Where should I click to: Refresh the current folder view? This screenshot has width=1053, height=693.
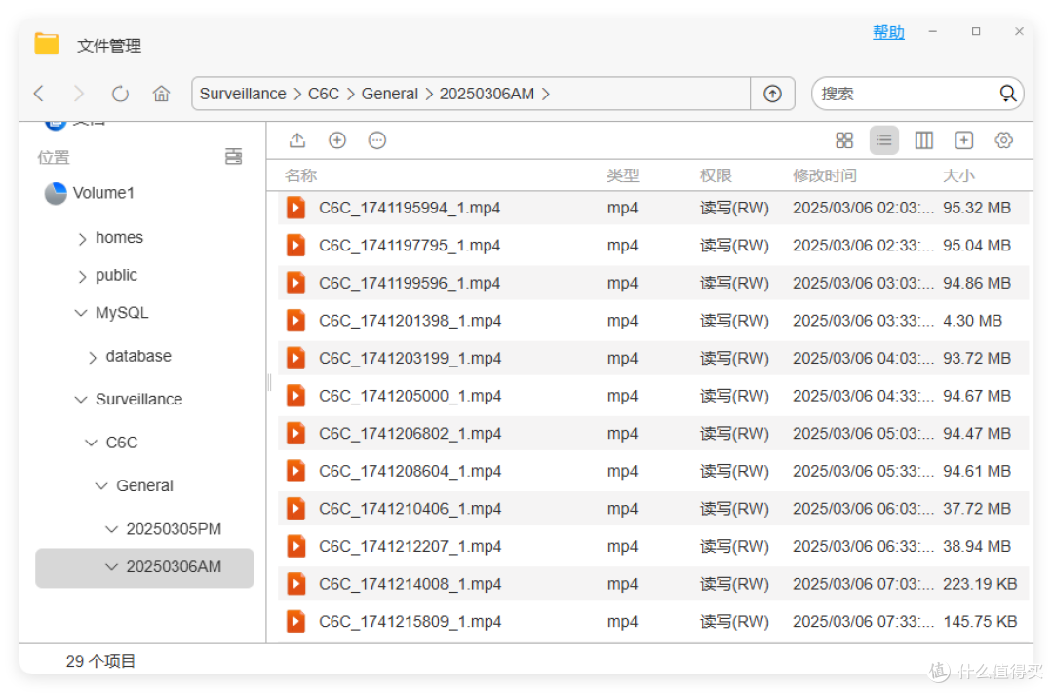pos(120,94)
